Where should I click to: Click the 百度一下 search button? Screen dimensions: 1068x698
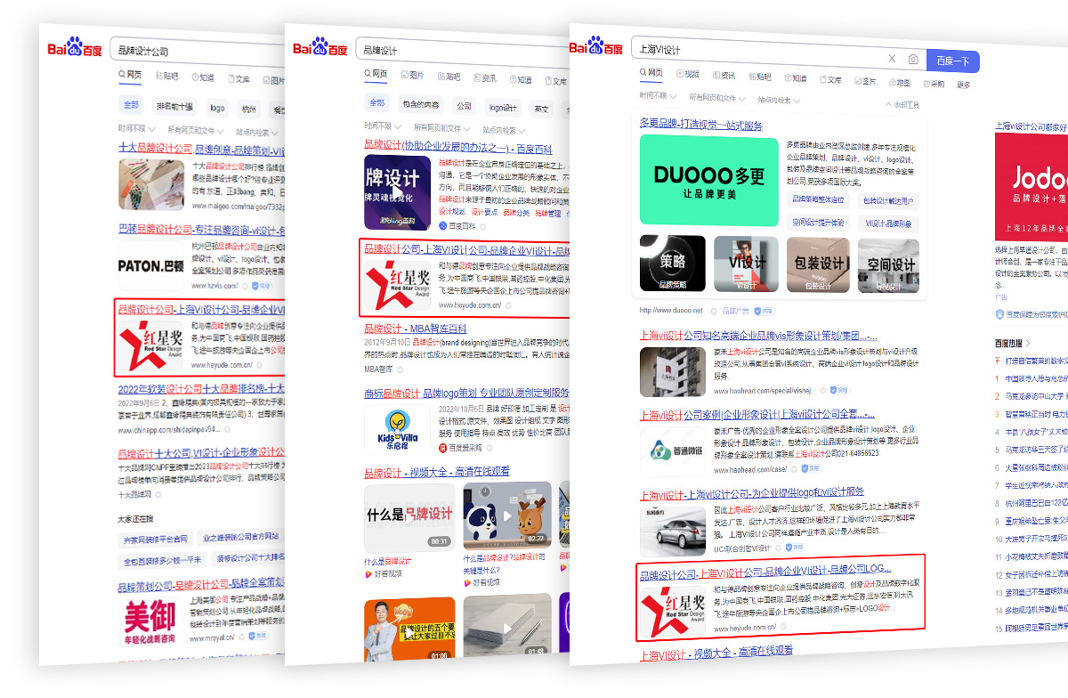pos(952,61)
